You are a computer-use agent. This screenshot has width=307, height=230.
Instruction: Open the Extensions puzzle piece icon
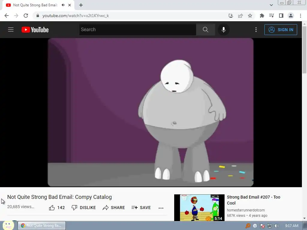262,16
